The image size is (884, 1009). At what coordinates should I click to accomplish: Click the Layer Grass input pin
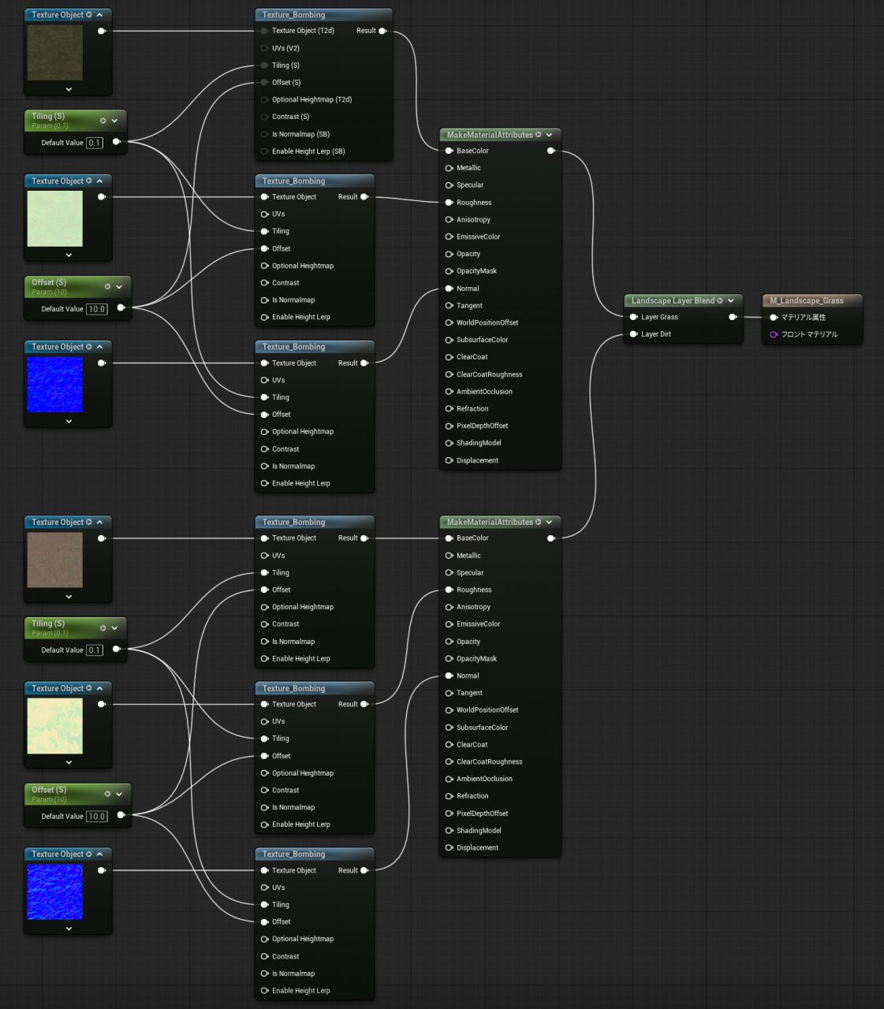click(633, 317)
